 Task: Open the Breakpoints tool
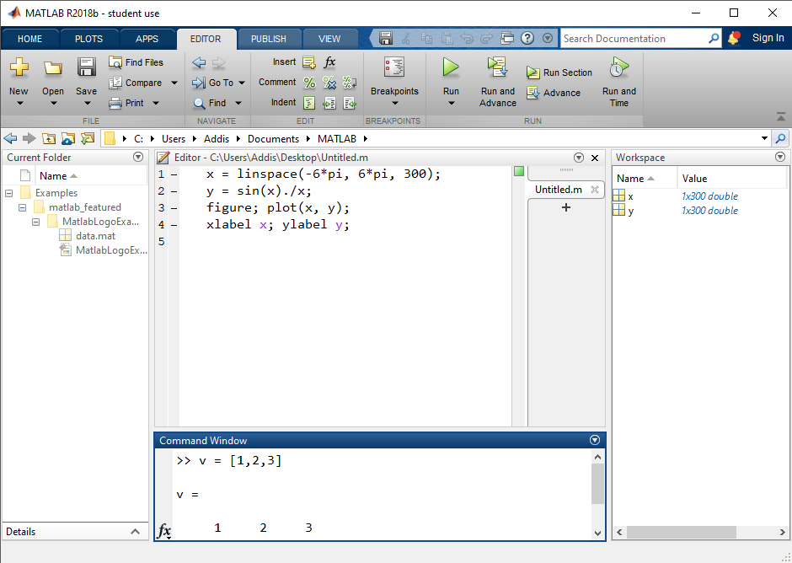point(393,68)
